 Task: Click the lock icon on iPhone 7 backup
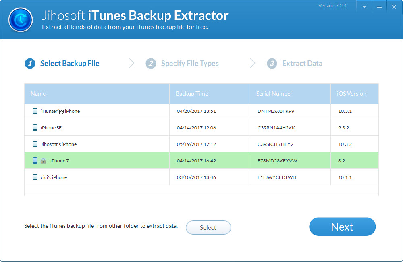click(x=43, y=161)
